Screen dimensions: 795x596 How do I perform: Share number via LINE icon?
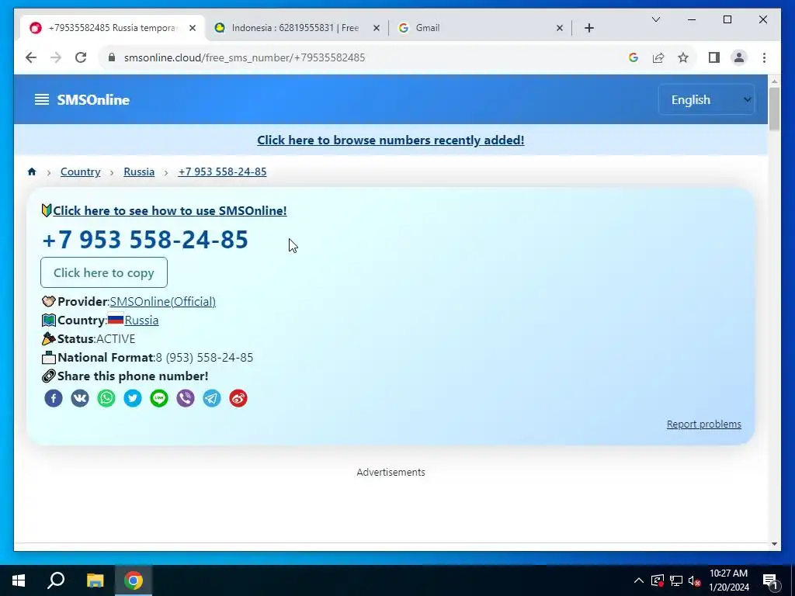159,398
